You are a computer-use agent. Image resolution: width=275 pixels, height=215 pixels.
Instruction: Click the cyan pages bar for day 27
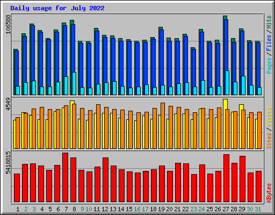[227, 83]
